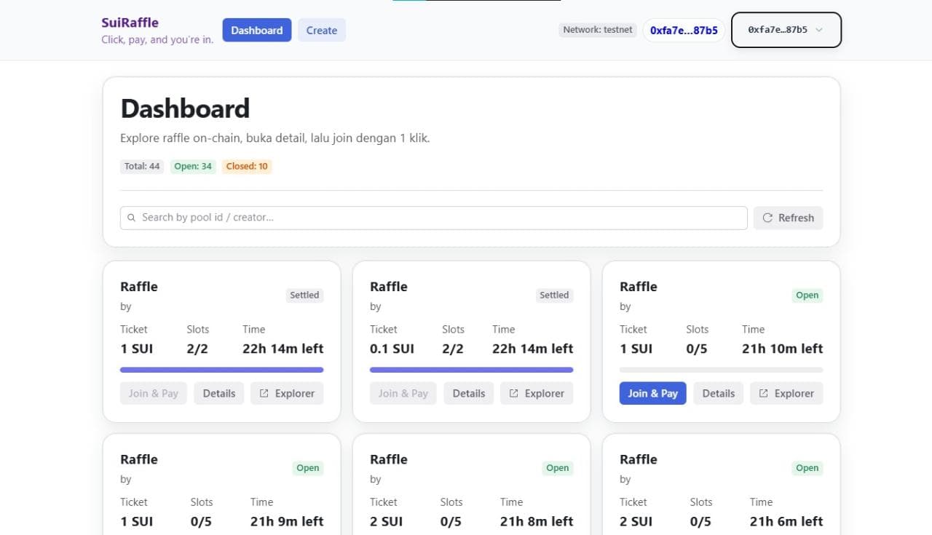Click the Open: 34 badge
This screenshot has height=535, width=932.
pyautogui.click(x=193, y=166)
